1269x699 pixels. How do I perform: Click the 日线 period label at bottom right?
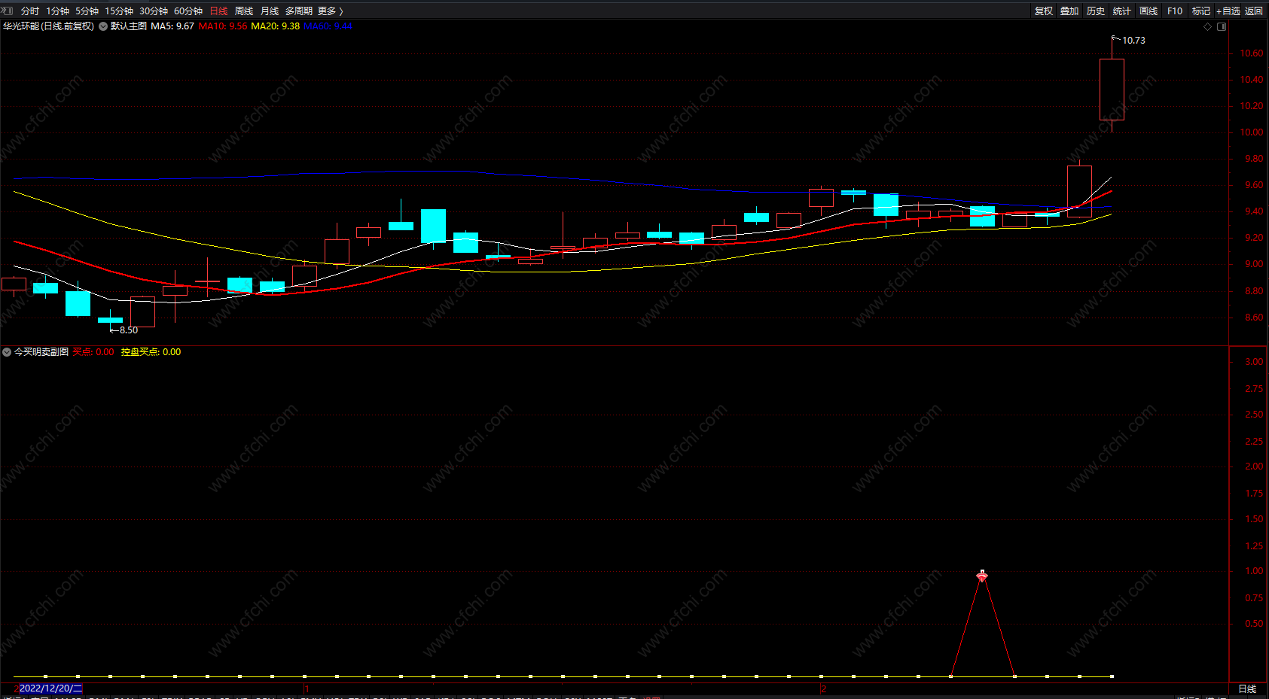[x=1247, y=689]
